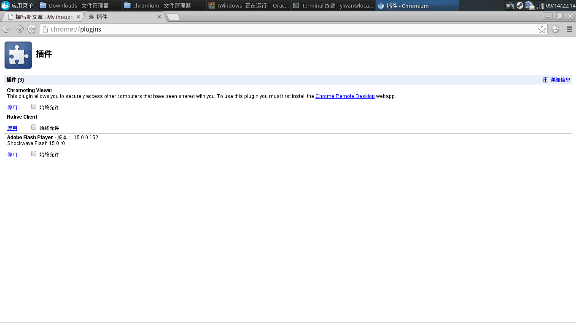Click the clock showing 09/14/22:14
The image size is (576, 323).
click(x=560, y=6)
